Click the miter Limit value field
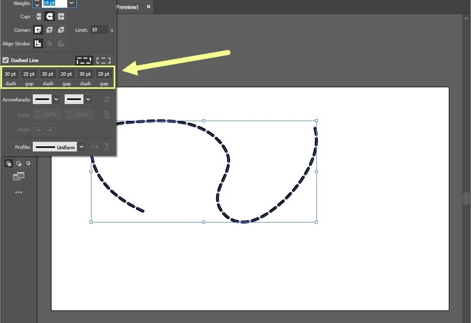 pos(99,30)
